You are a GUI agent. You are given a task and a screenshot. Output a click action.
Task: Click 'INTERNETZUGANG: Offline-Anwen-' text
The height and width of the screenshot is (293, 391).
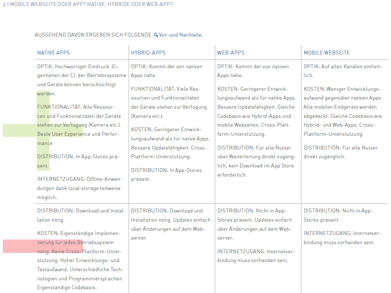(x=80, y=179)
